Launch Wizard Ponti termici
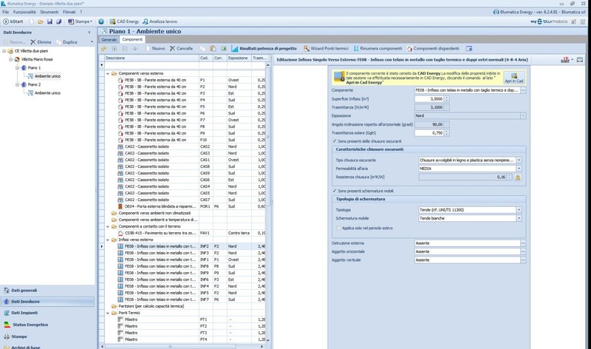The height and width of the screenshot is (349, 591). coord(326,49)
